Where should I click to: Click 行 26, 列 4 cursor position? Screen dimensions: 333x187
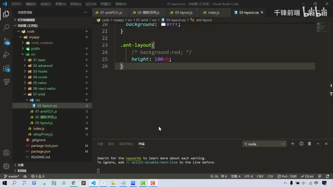click(x=219, y=176)
